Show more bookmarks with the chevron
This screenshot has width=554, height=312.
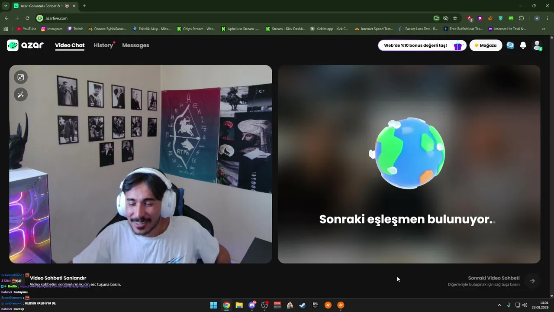(544, 29)
